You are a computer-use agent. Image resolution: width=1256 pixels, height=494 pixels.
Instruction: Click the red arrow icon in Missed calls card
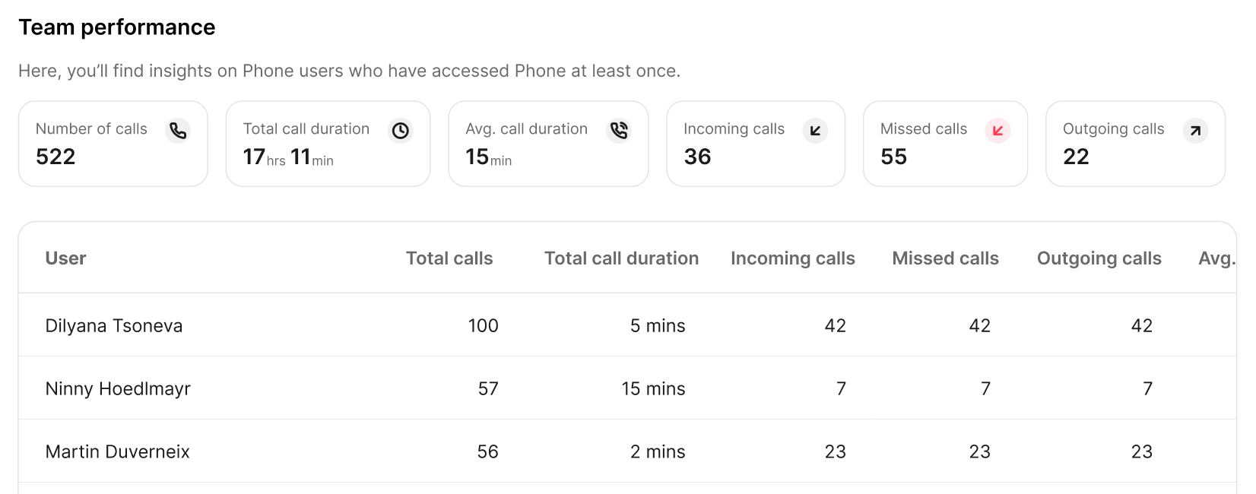click(998, 131)
